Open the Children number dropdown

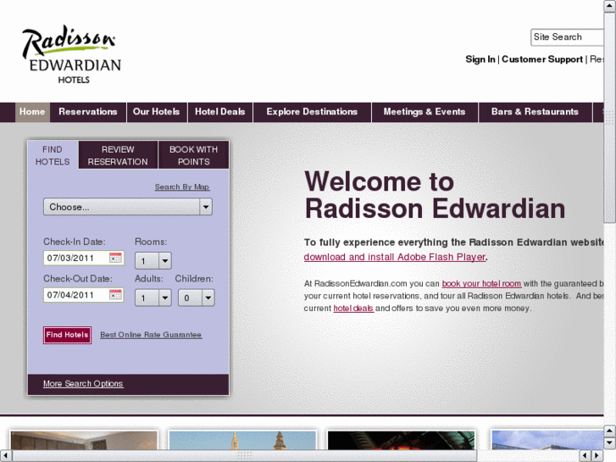pyautogui.click(x=196, y=298)
